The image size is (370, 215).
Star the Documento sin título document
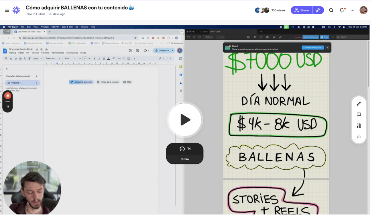click(37, 49)
